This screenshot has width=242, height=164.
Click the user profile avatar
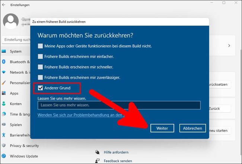click(x=11, y=21)
